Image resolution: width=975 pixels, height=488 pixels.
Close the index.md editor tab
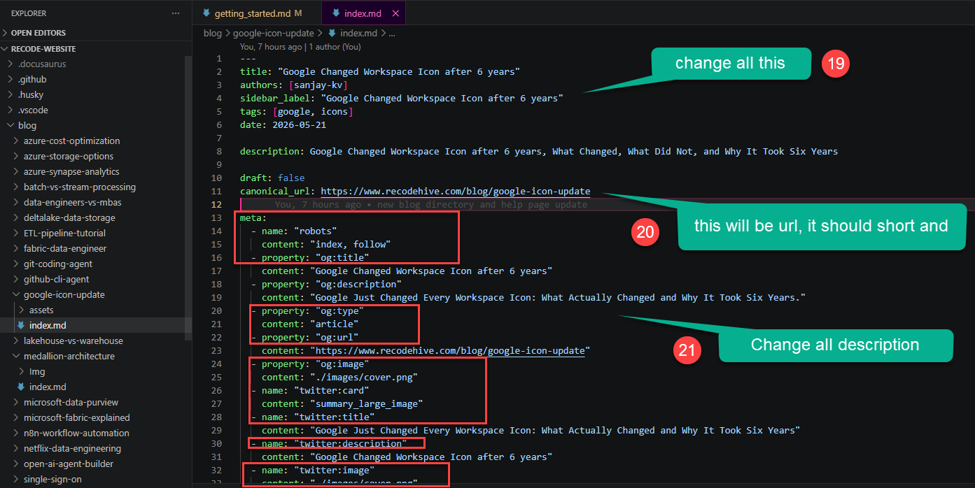[x=395, y=13]
